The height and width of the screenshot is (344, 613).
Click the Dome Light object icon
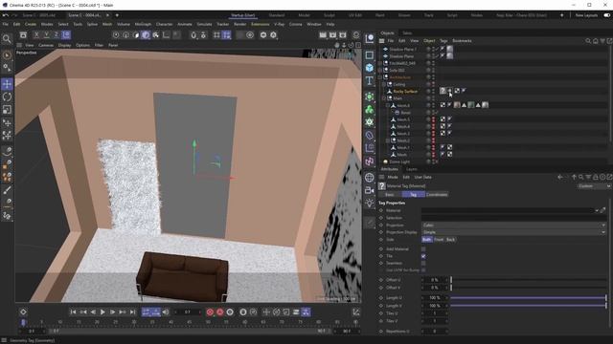pyautogui.click(x=385, y=161)
